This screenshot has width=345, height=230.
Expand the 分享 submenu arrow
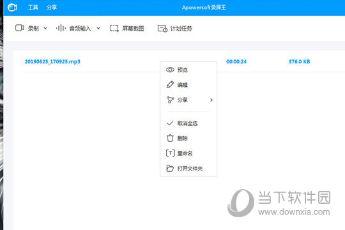[x=211, y=100]
